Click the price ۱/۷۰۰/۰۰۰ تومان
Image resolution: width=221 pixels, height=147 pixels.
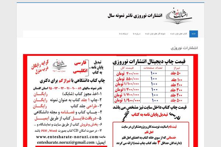coord(127,95)
